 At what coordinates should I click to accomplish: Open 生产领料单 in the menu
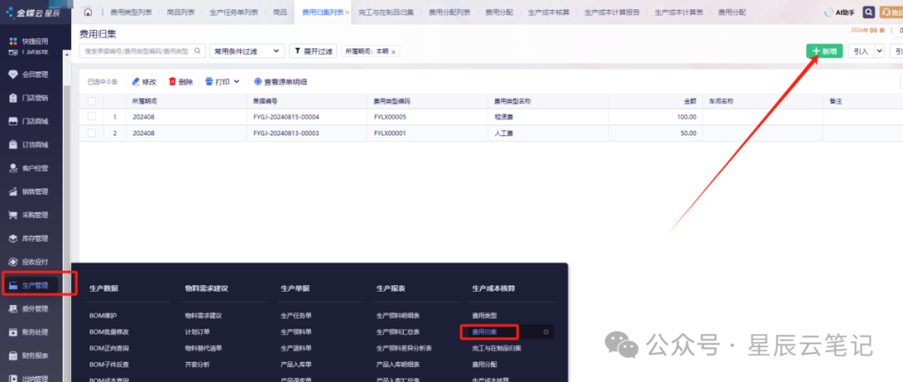click(x=296, y=332)
